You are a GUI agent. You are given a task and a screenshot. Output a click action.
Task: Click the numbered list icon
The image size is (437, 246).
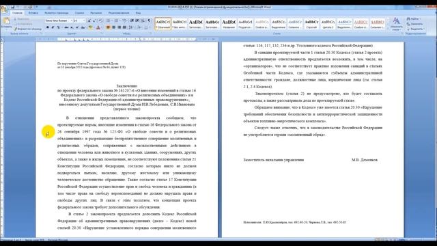coord(117,21)
